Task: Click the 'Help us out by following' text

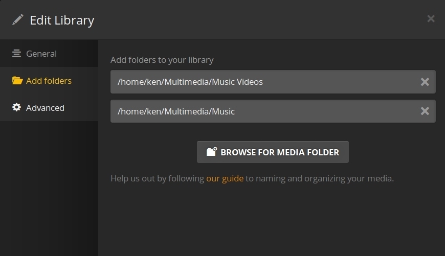Action: click(x=157, y=179)
